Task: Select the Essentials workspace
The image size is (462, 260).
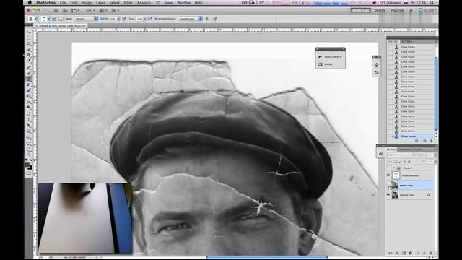Action: click(x=360, y=10)
